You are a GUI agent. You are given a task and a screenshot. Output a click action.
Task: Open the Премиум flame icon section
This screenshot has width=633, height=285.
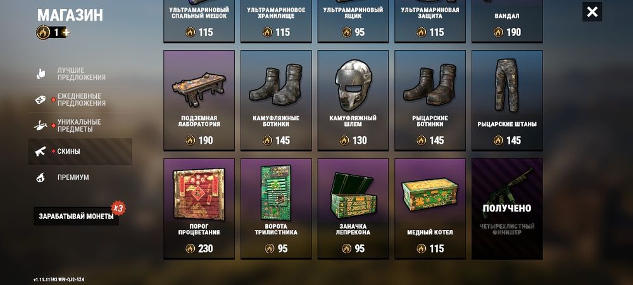point(41,177)
